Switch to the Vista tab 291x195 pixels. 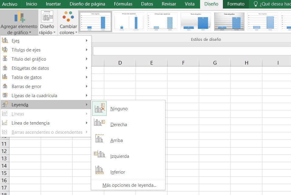pos(189,4)
